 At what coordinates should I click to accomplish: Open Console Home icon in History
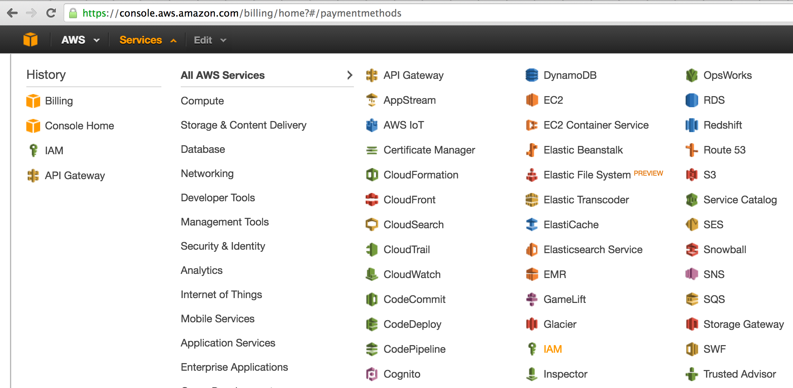coord(33,126)
